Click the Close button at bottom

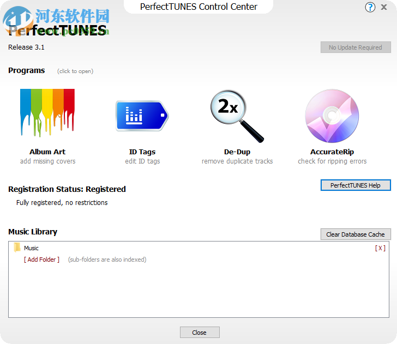[200, 332]
